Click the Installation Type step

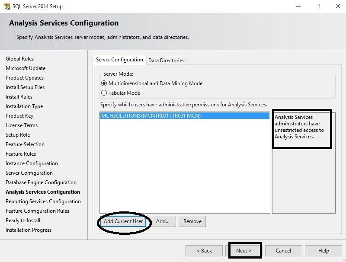pos(24,106)
